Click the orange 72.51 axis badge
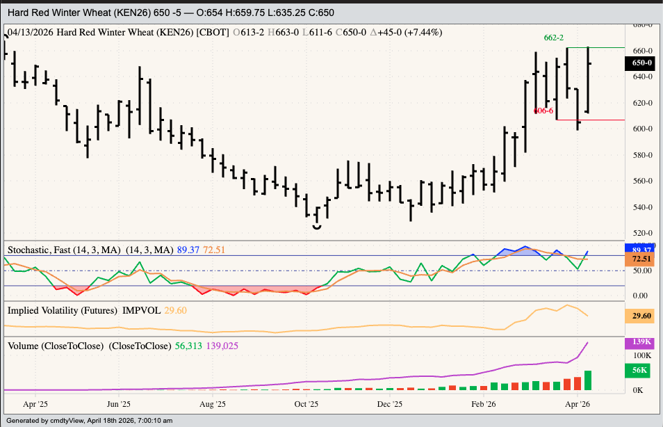 point(641,259)
